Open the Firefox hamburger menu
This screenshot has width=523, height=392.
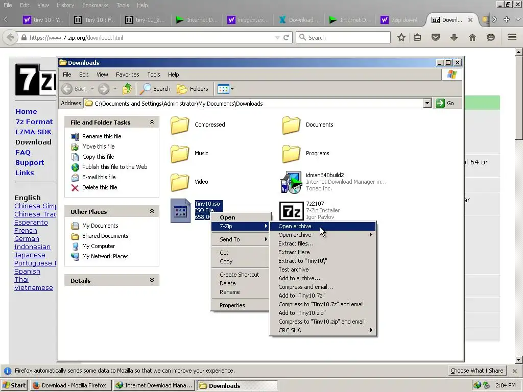pyautogui.click(x=512, y=37)
